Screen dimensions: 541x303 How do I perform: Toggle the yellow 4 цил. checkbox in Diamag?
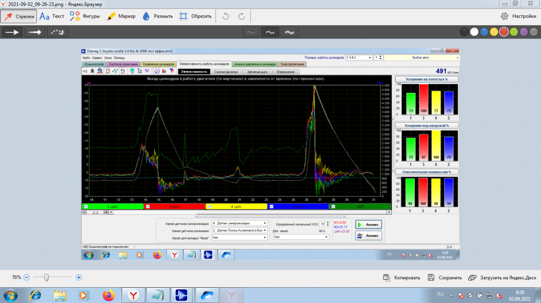[209, 207]
